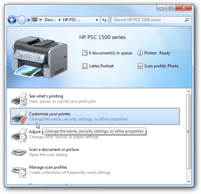201x194 pixels.
Task: Click the Back navigation arrow button
Action: (x=12, y=20)
